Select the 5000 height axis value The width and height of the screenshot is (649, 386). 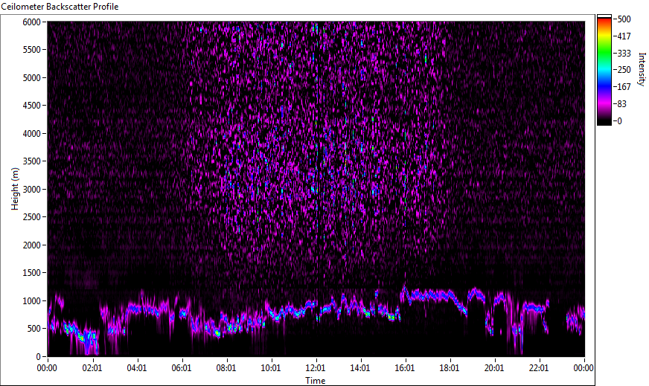32,78
